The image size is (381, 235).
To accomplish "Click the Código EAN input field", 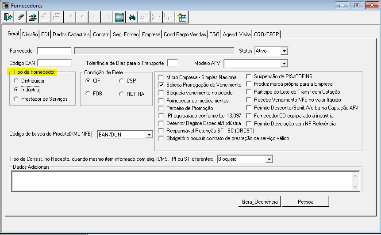I will point(54,63).
